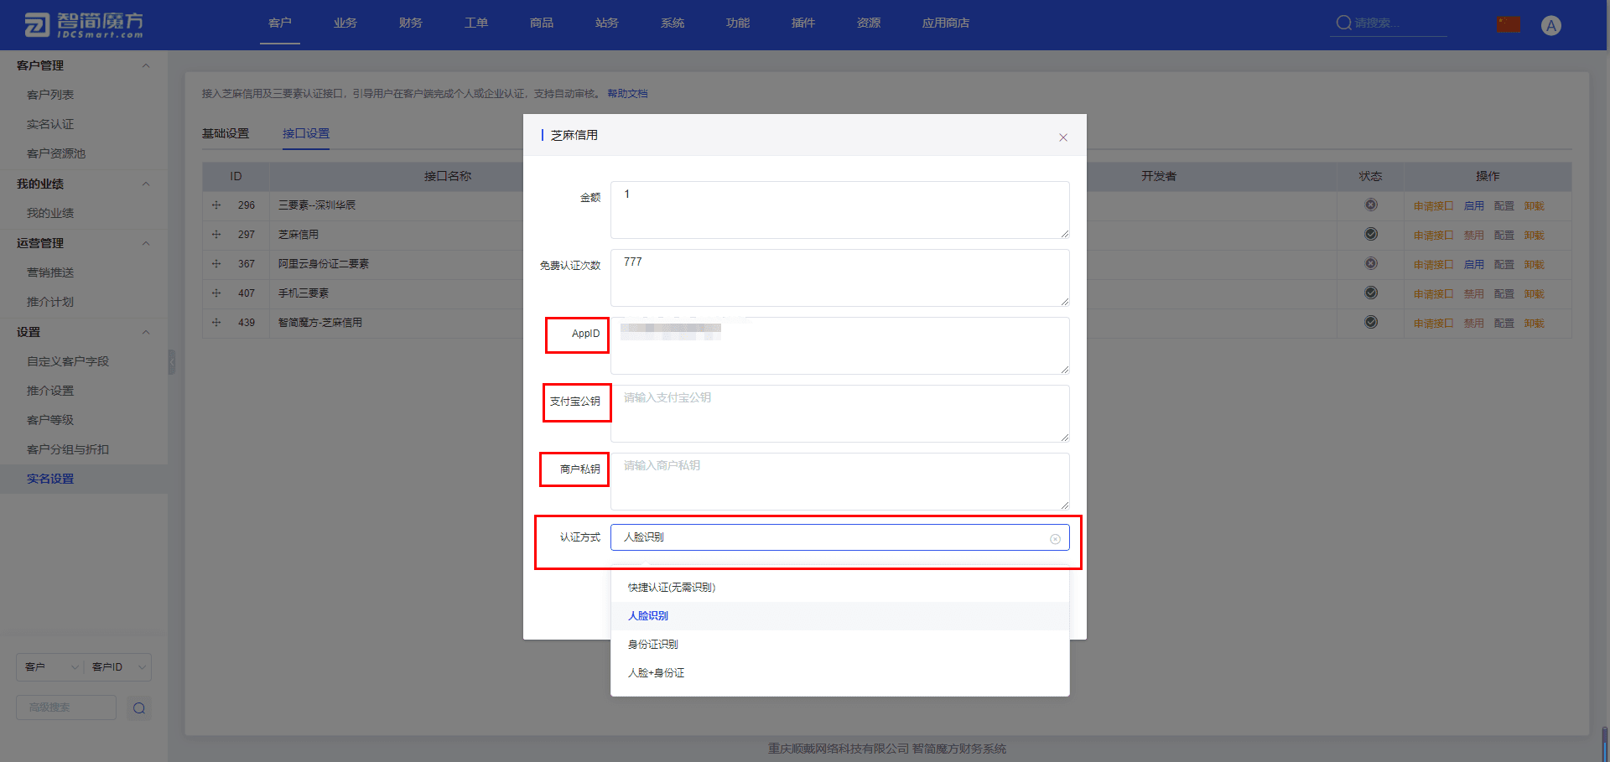Focus the 支付宝公钥 text field

pos(840,413)
